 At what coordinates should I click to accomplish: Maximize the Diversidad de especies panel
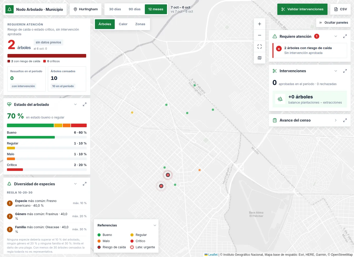click(x=84, y=184)
